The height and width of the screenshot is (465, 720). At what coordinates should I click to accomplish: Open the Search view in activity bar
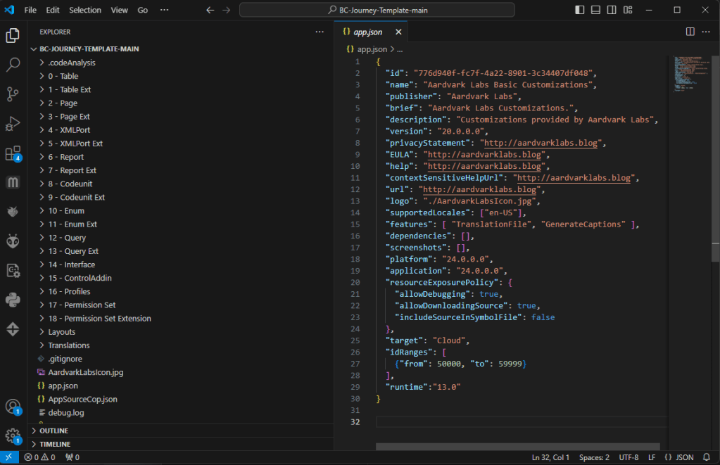tap(13, 65)
